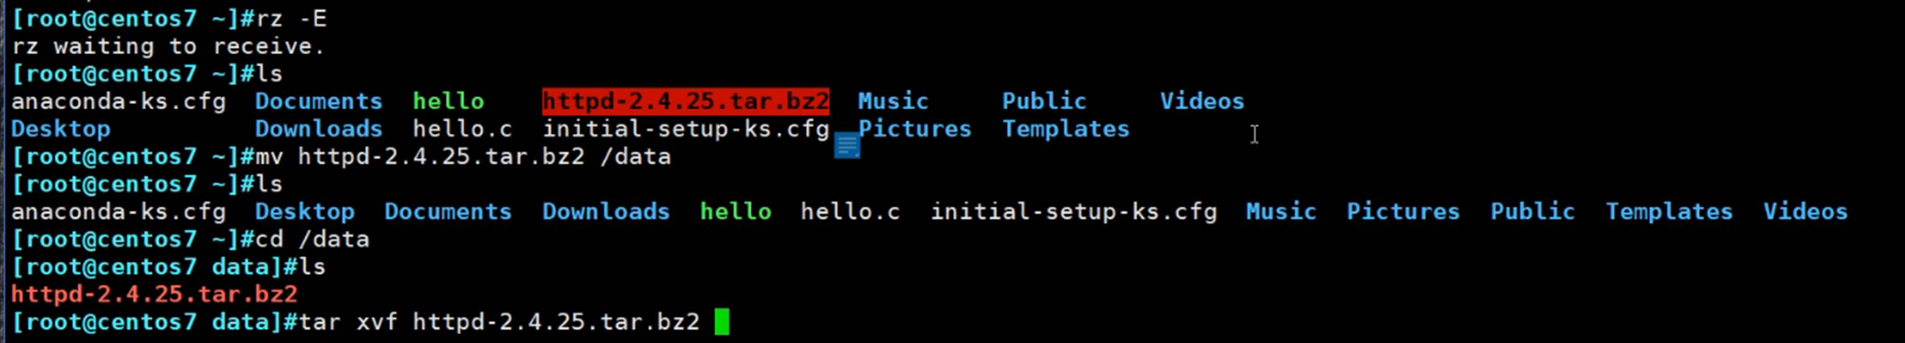Click hello.c in the second ls listing
Viewport: 1905px width, 343px height.
click(x=850, y=212)
